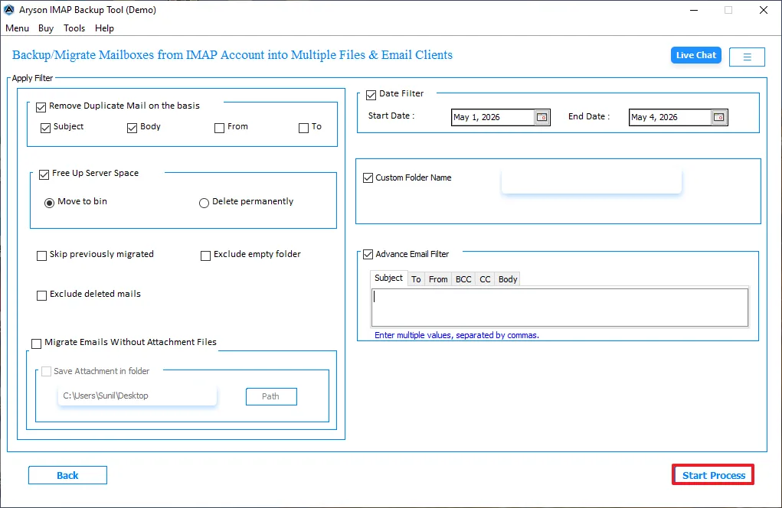The width and height of the screenshot is (782, 508).
Task: Select the Move to bin option
Action: click(49, 203)
